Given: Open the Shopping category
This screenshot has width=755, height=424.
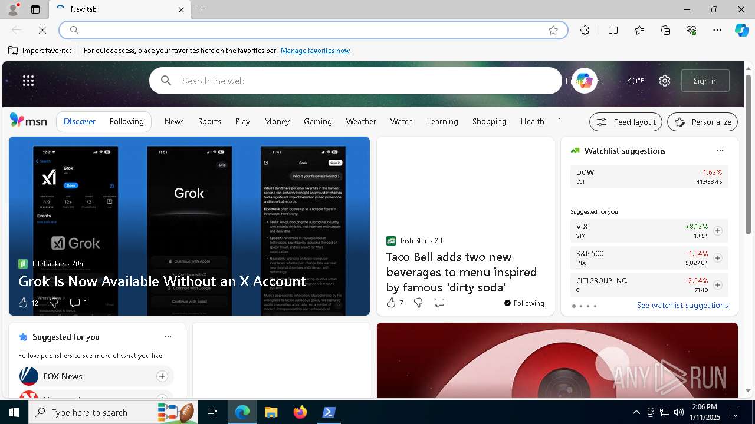Looking at the screenshot, I should pos(489,121).
